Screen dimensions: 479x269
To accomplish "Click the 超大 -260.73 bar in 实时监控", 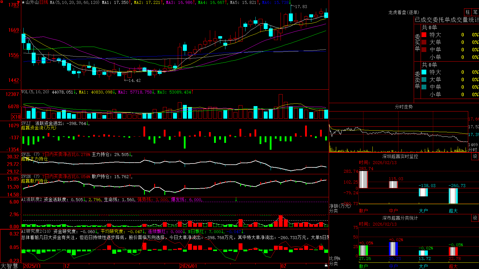I will [453, 196].
